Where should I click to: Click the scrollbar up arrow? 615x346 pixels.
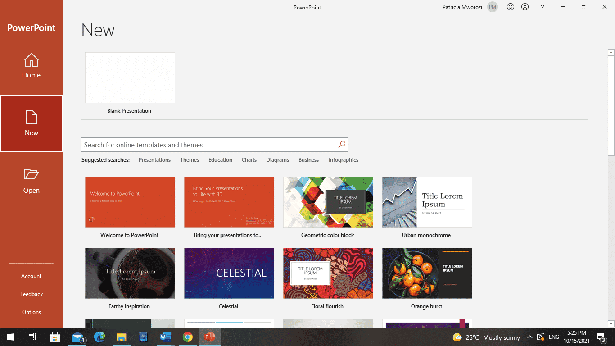click(611, 52)
